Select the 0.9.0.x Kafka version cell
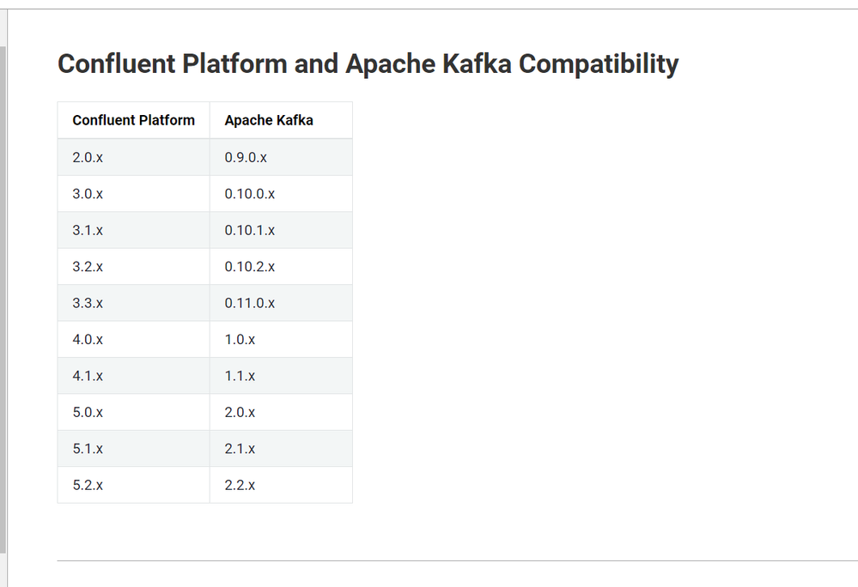Screen dimensions: 858x587 pyautogui.click(x=246, y=158)
